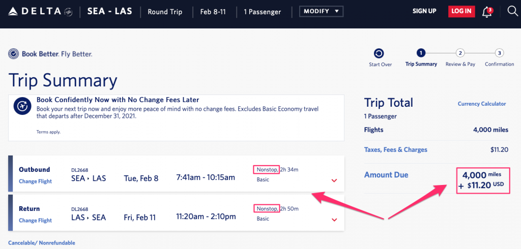Change the Return flight
This screenshot has height=249, width=521.
(35, 221)
